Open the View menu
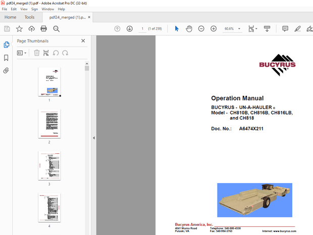 pos(24,9)
